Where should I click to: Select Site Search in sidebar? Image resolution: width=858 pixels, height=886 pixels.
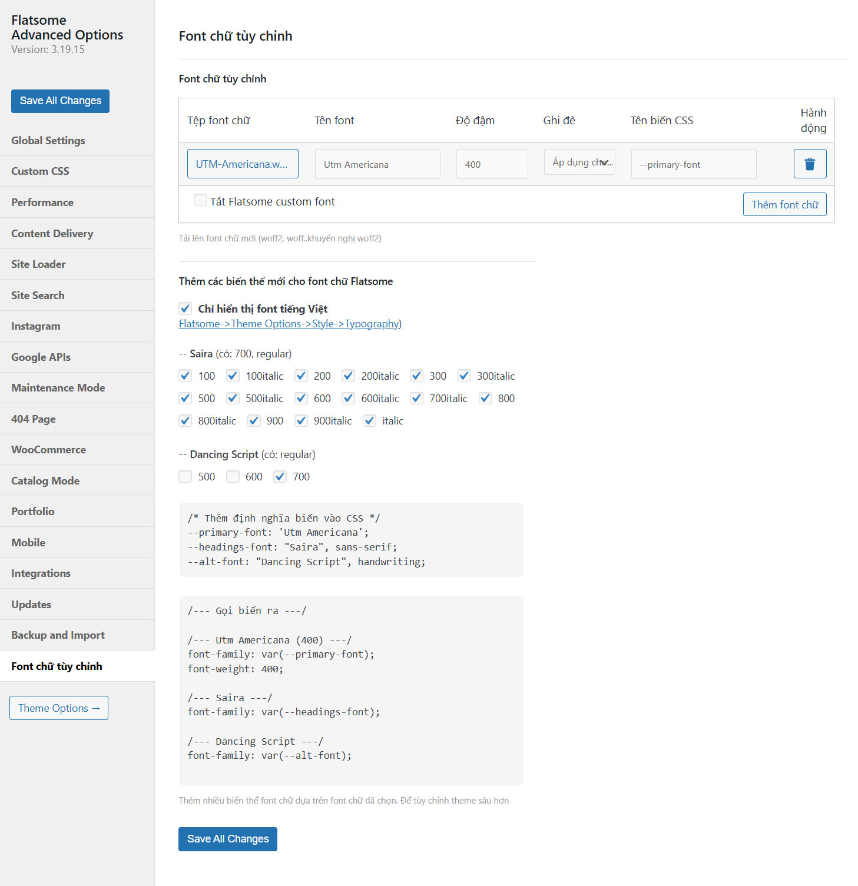click(x=77, y=295)
